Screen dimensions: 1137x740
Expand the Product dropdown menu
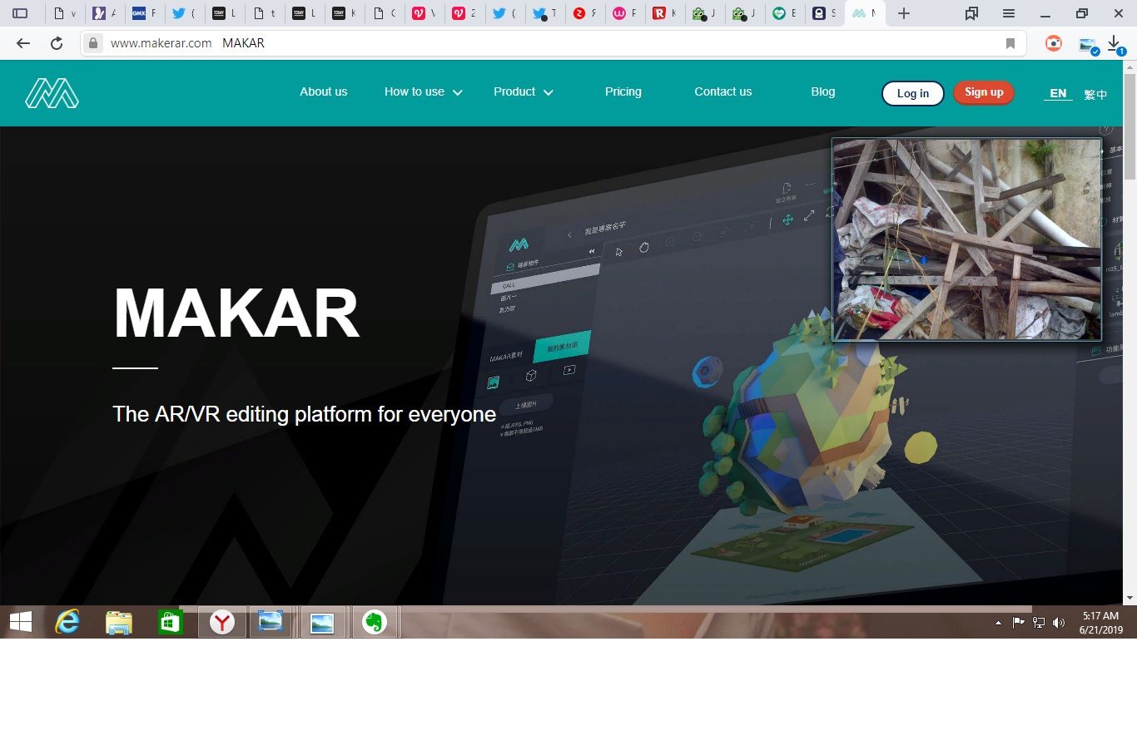pyautogui.click(x=524, y=92)
